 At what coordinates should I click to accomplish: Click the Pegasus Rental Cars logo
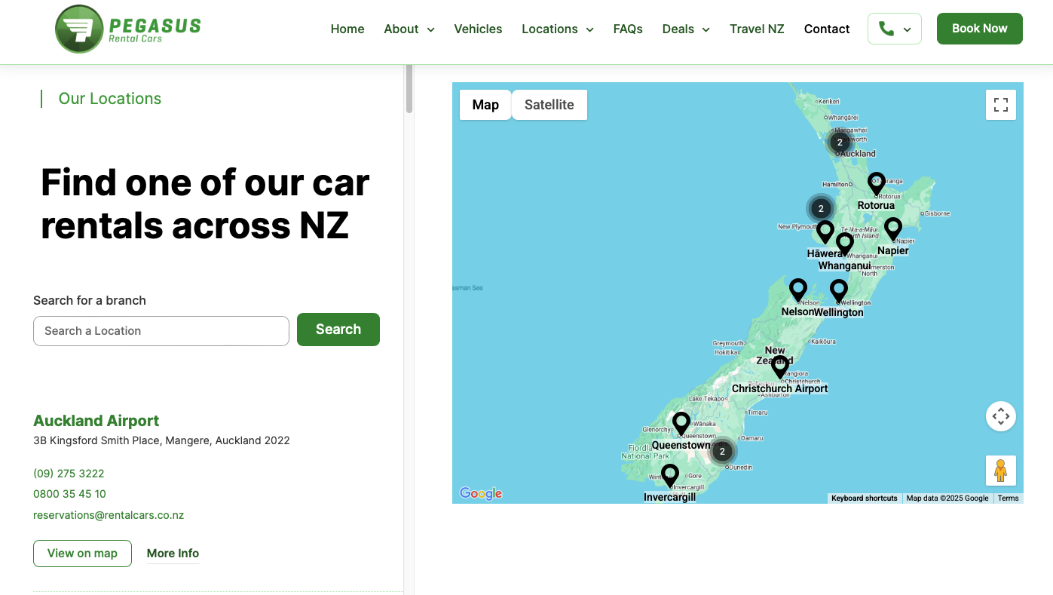128,29
